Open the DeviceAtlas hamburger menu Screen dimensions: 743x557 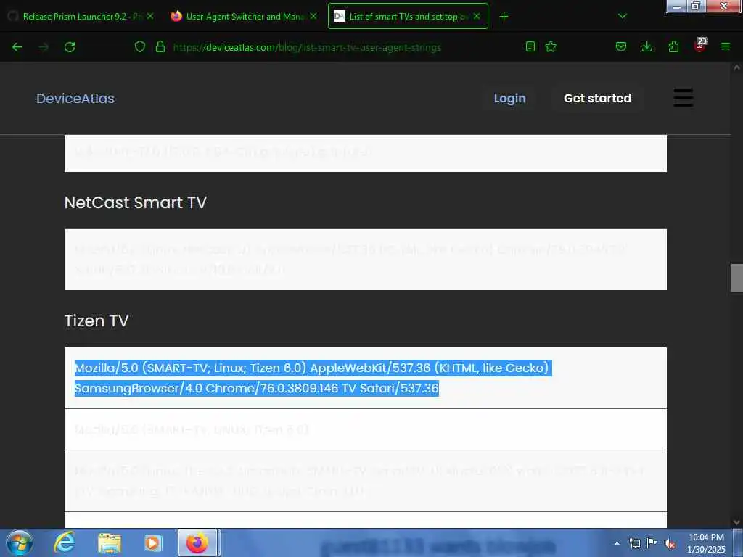pos(684,98)
